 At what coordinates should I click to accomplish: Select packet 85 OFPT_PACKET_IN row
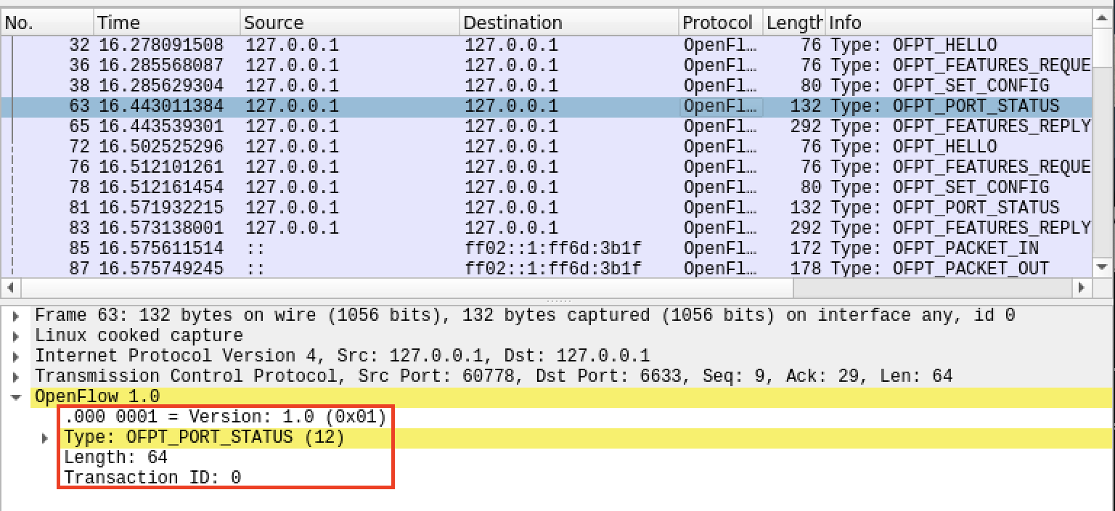tap(508, 248)
